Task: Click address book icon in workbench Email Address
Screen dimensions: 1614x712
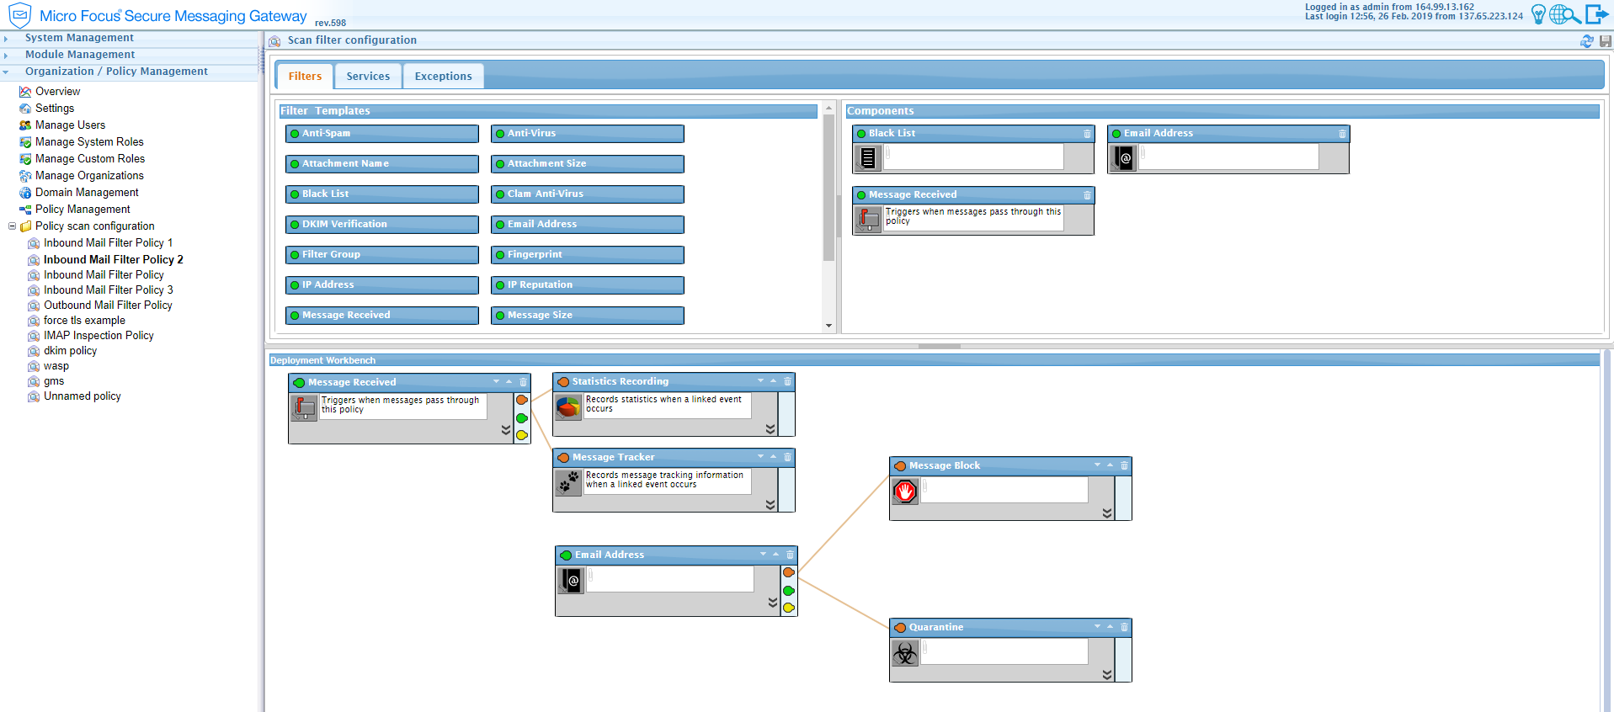Action: click(x=571, y=580)
